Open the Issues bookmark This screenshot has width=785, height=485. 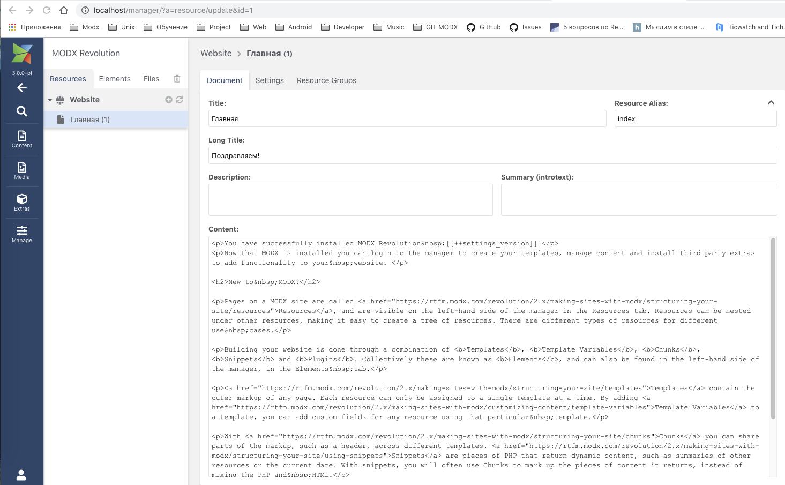pos(525,27)
